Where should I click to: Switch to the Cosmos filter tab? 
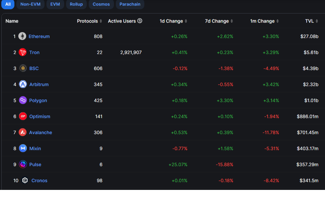pyautogui.click(x=101, y=4)
